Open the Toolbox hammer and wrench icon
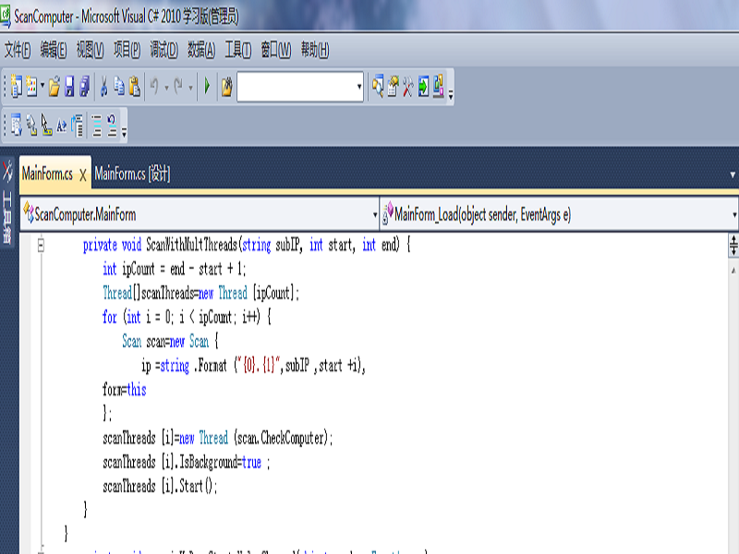 tap(408, 87)
